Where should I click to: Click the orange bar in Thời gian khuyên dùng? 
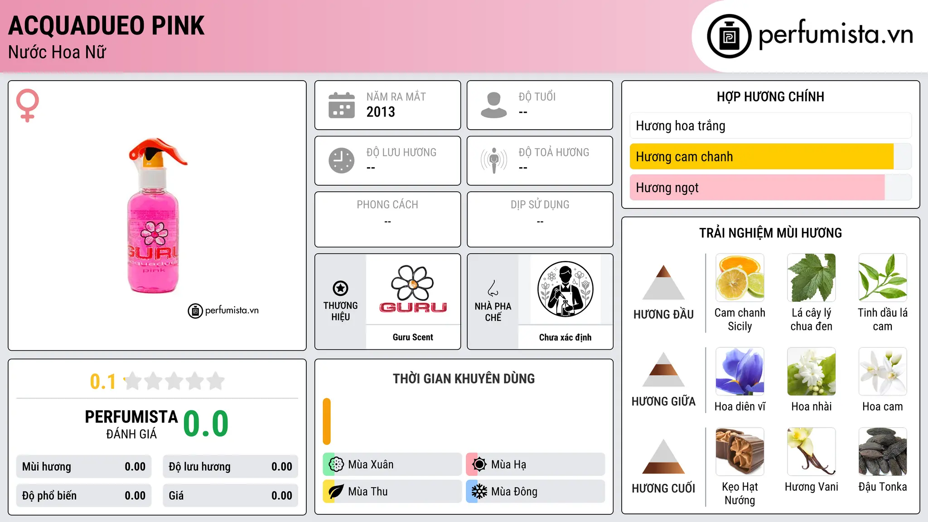[x=327, y=421]
